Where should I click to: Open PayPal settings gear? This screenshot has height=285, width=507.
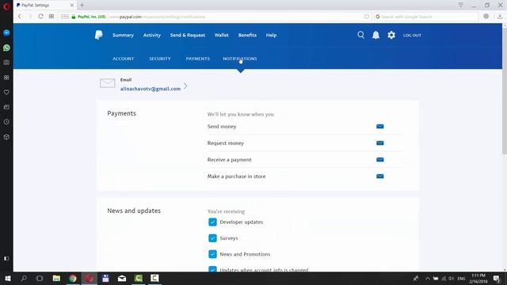click(391, 35)
